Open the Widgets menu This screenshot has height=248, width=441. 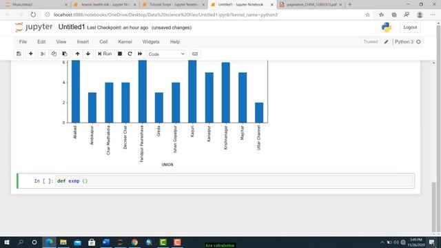point(151,41)
